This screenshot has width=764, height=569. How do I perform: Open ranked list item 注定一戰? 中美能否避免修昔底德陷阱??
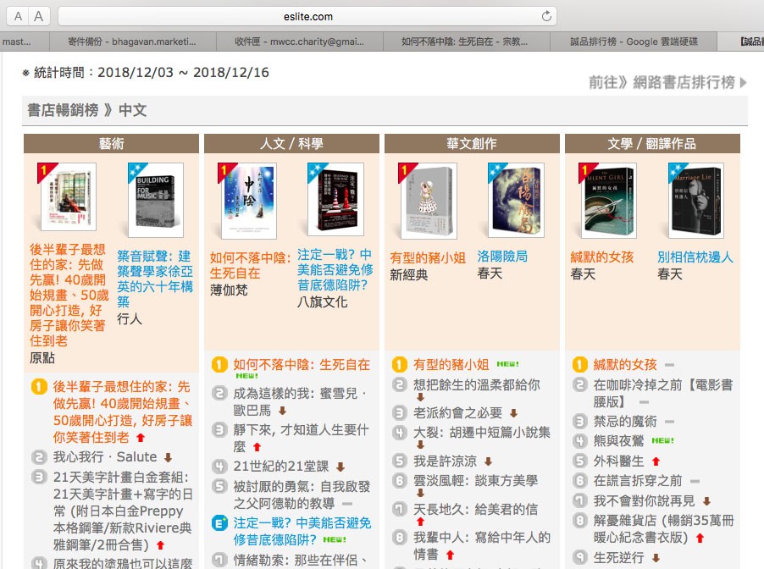point(302,531)
